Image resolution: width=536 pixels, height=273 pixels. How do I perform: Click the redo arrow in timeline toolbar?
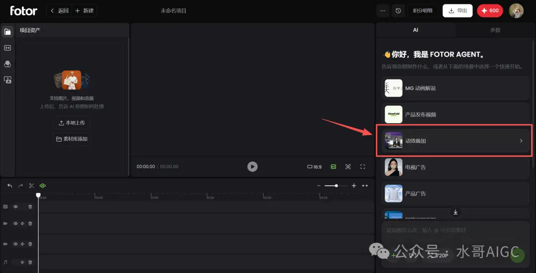[x=20, y=186]
